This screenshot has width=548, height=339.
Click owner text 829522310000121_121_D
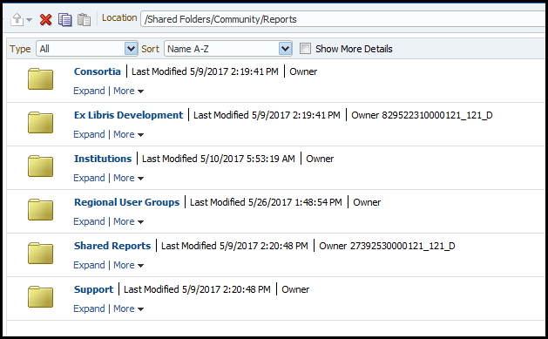pos(436,115)
